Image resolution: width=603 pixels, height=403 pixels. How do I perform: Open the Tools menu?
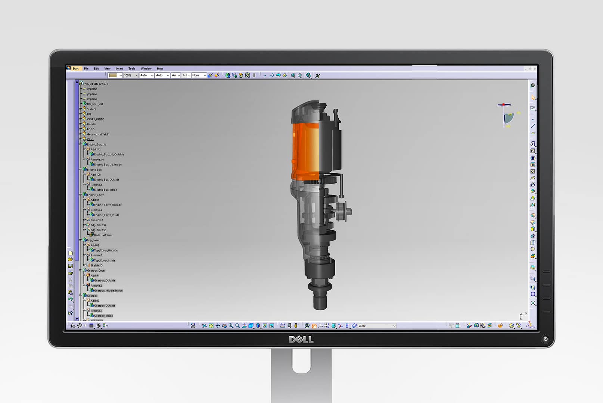(x=131, y=68)
